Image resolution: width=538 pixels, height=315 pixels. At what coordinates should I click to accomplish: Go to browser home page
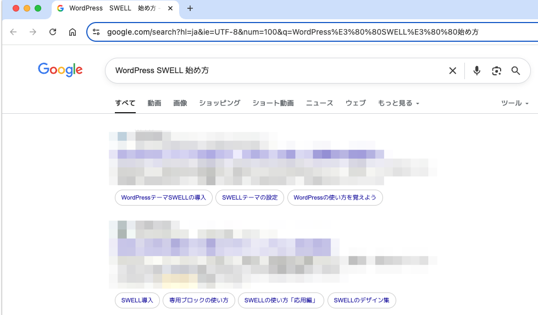click(x=73, y=32)
